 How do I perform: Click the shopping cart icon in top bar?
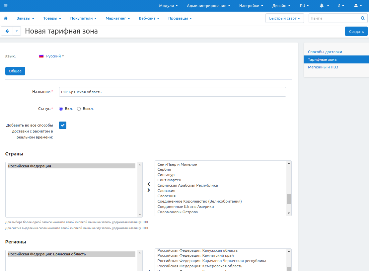[x=5, y=6]
